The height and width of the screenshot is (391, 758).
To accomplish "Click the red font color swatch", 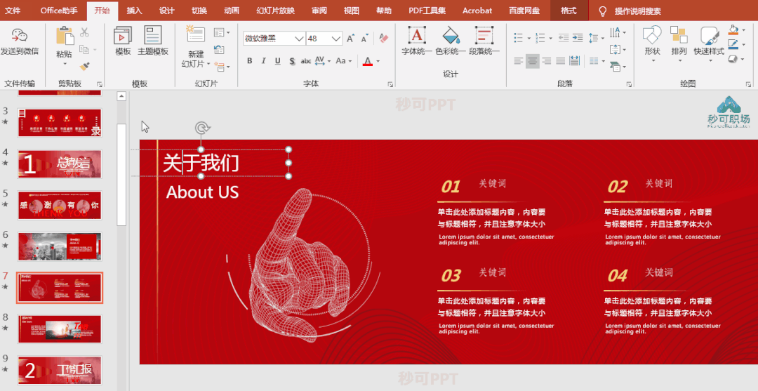I will [x=367, y=62].
